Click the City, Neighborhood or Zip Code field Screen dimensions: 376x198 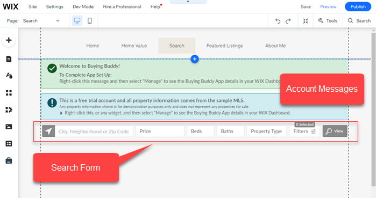click(94, 131)
